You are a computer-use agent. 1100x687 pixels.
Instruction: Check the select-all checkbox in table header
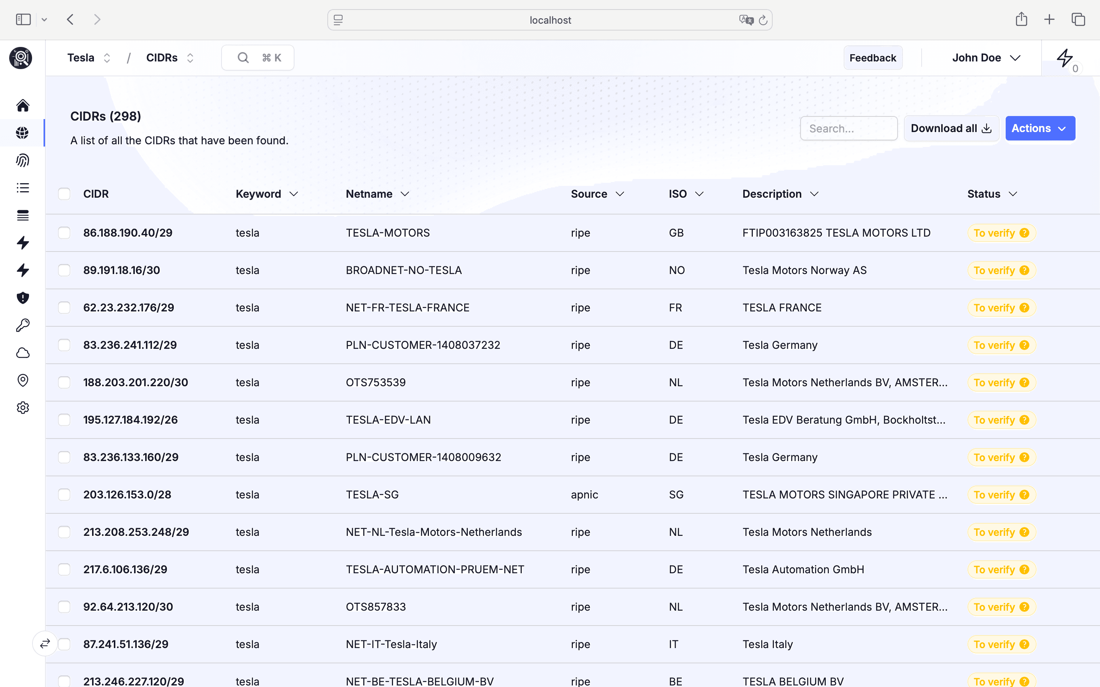tap(64, 194)
